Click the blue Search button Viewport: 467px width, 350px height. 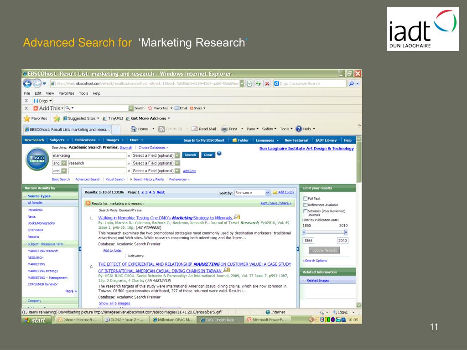click(x=190, y=155)
